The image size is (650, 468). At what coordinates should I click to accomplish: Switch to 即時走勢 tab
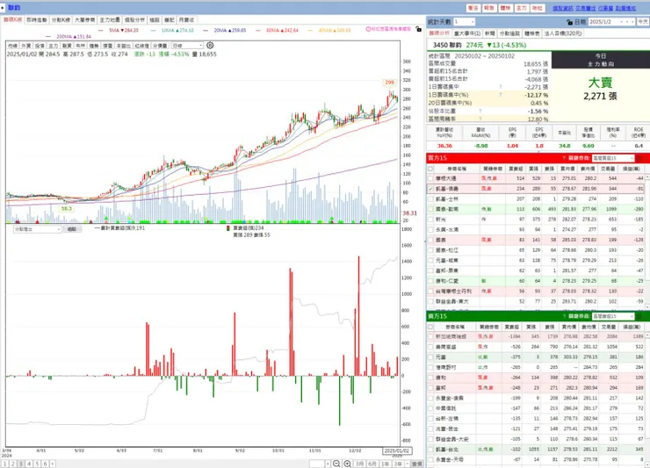(x=37, y=20)
